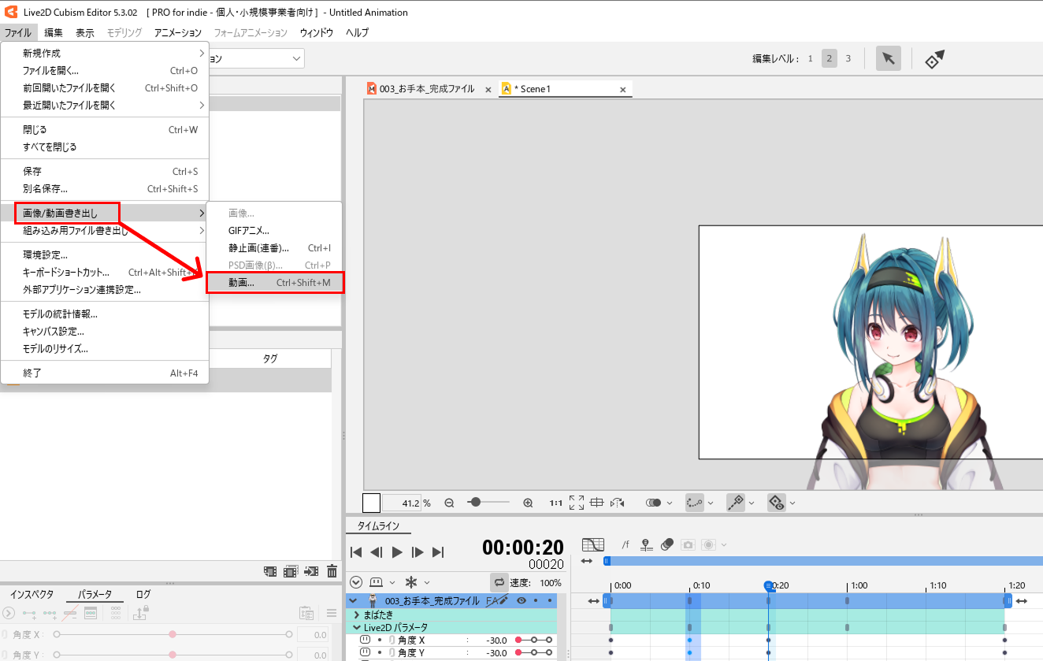Expand the まばたき group
This screenshot has height=661, width=1043.
click(x=357, y=615)
